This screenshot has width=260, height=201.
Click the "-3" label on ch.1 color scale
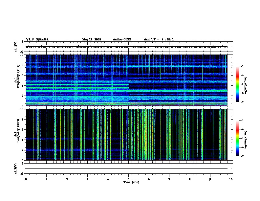click(242, 66)
